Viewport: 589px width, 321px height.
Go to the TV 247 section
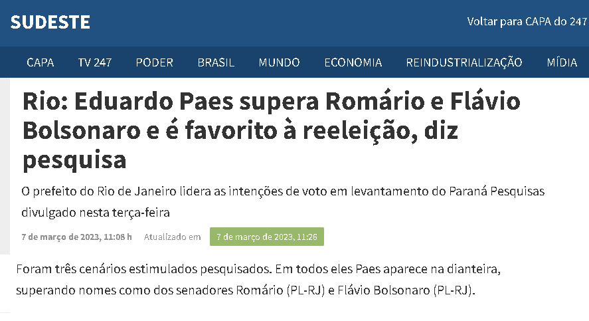point(94,62)
